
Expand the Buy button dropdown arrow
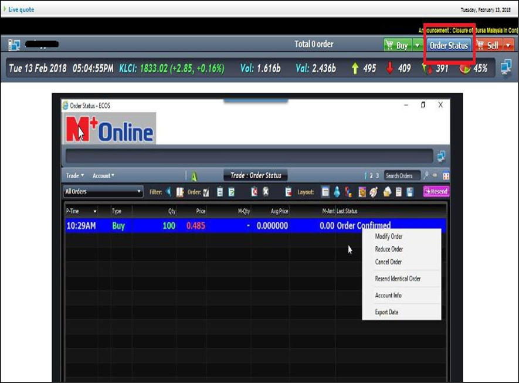point(417,45)
